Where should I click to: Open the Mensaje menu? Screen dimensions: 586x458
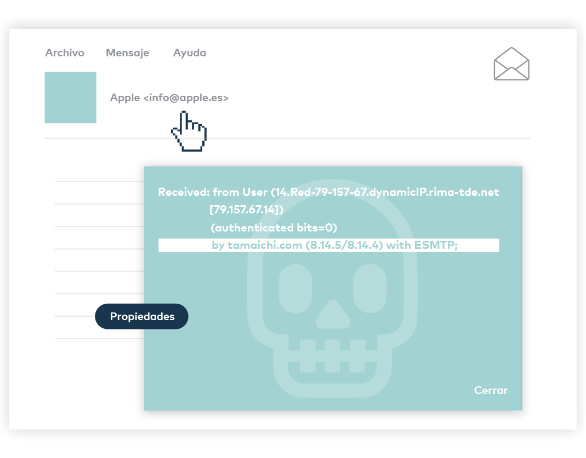tap(127, 53)
